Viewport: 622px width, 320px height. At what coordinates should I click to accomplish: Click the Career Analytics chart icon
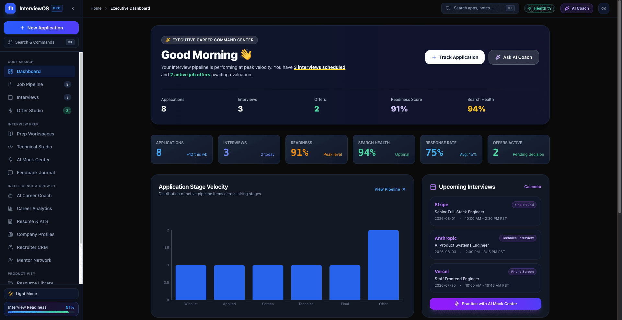[10, 208]
